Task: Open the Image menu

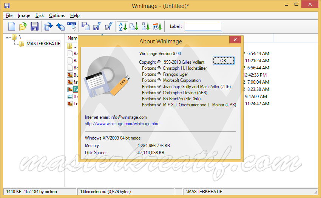Action: 24,15
